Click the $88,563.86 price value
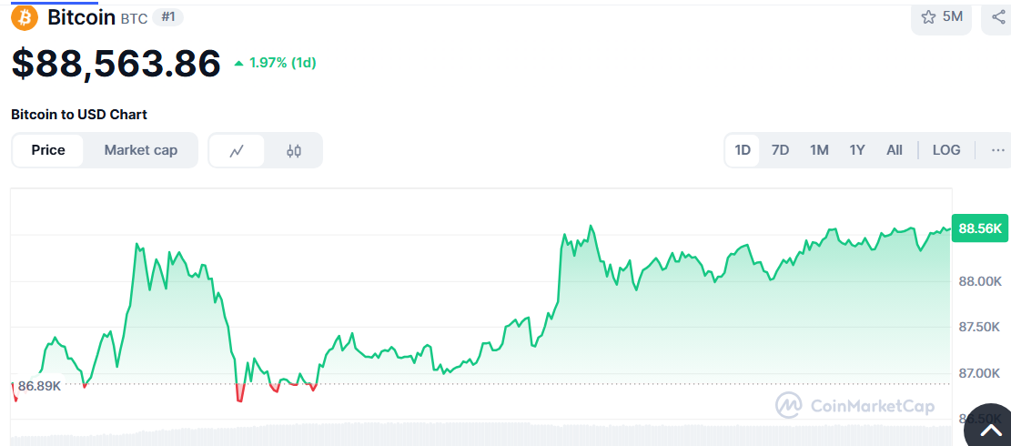This screenshot has height=446, width=1011. pyautogui.click(x=116, y=63)
